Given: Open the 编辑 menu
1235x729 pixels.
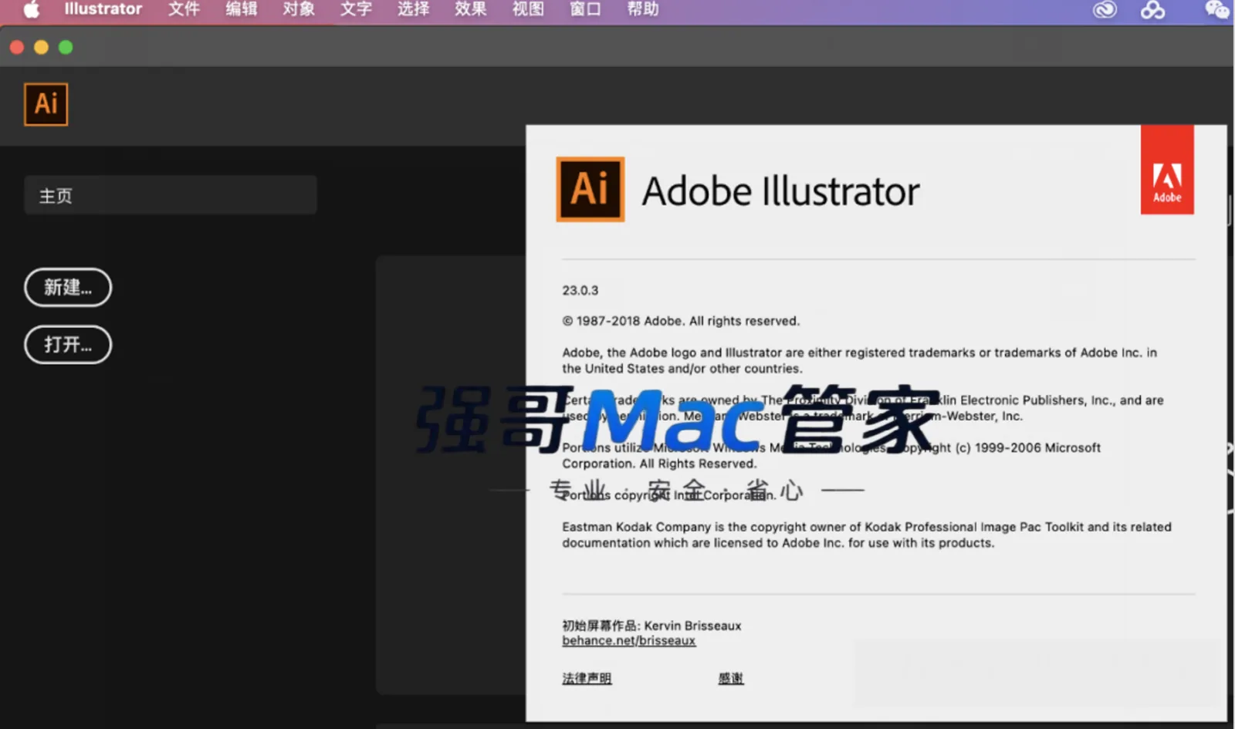Looking at the screenshot, I should 242,9.
